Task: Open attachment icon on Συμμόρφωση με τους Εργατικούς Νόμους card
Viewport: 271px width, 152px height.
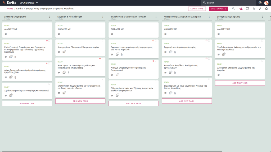Action: [x=175, y=93]
